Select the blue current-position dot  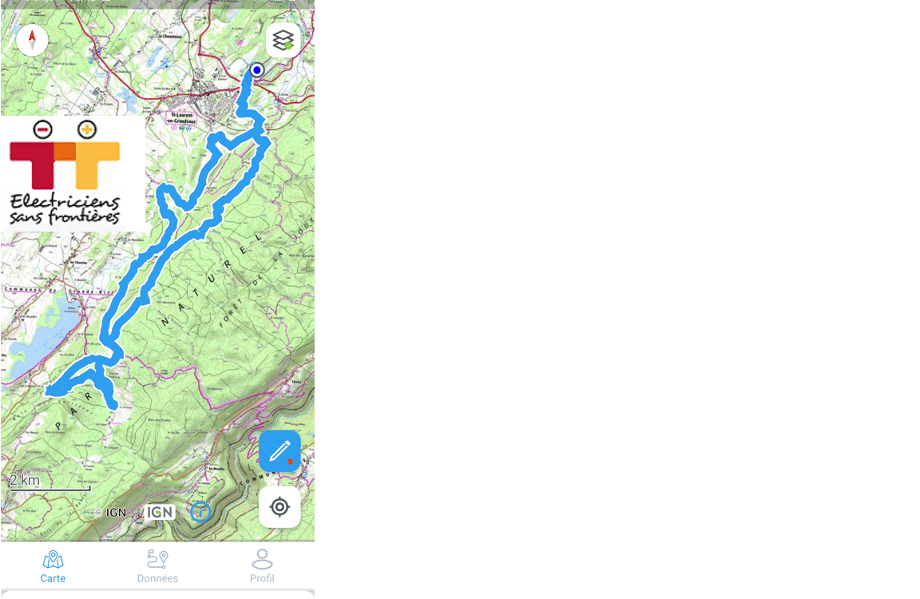(256, 69)
